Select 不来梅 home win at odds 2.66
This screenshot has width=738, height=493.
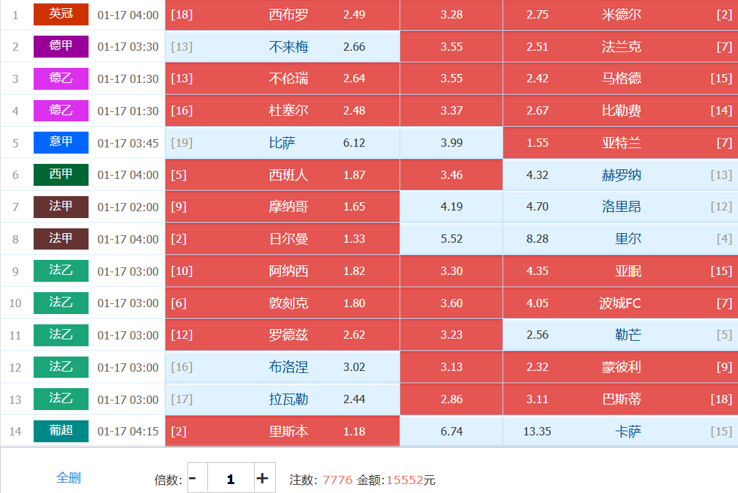282,47
